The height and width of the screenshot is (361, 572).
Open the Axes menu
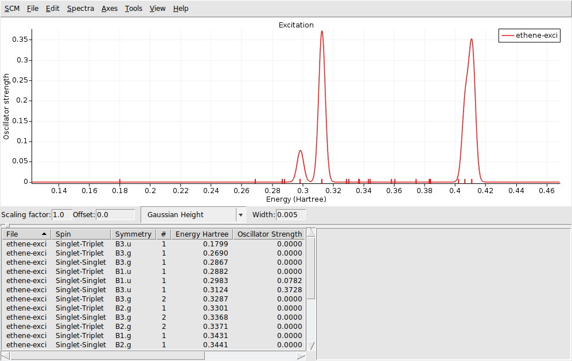(109, 8)
